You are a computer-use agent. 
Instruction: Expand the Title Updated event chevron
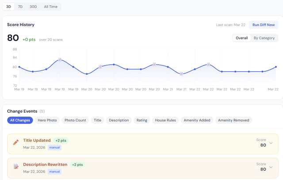pos(271,143)
